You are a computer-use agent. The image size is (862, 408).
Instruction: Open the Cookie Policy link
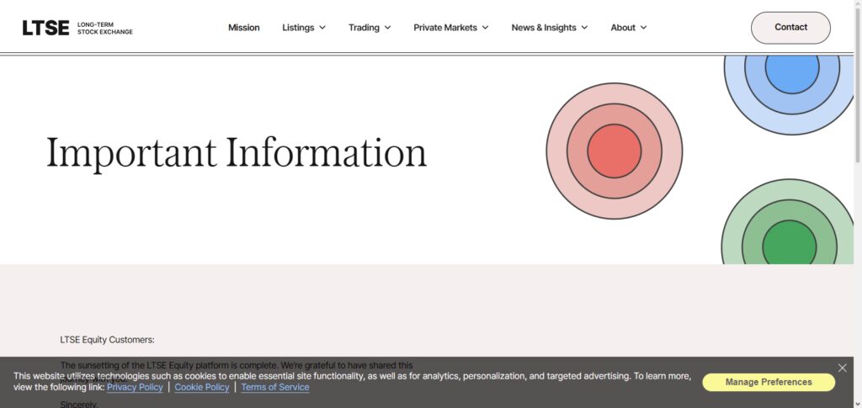click(x=202, y=387)
